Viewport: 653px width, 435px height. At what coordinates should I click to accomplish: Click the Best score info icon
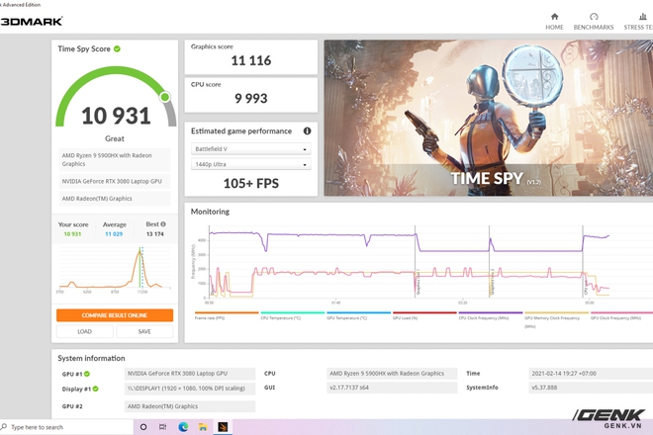click(x=163, y=224)
